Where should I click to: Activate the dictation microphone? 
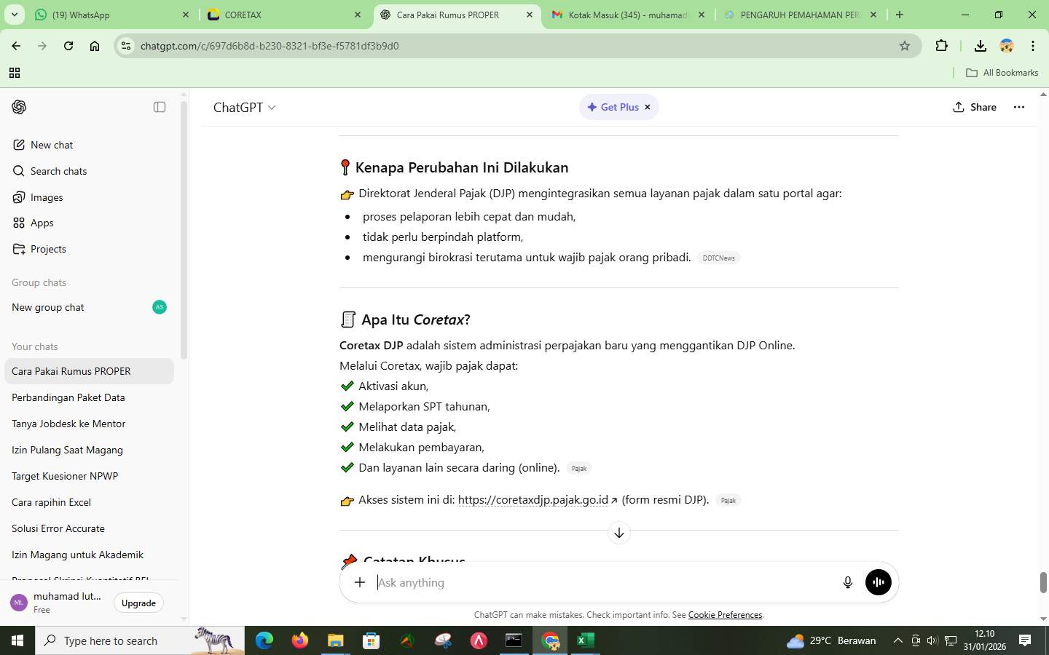pyautogui.click(x=847, y=581)
